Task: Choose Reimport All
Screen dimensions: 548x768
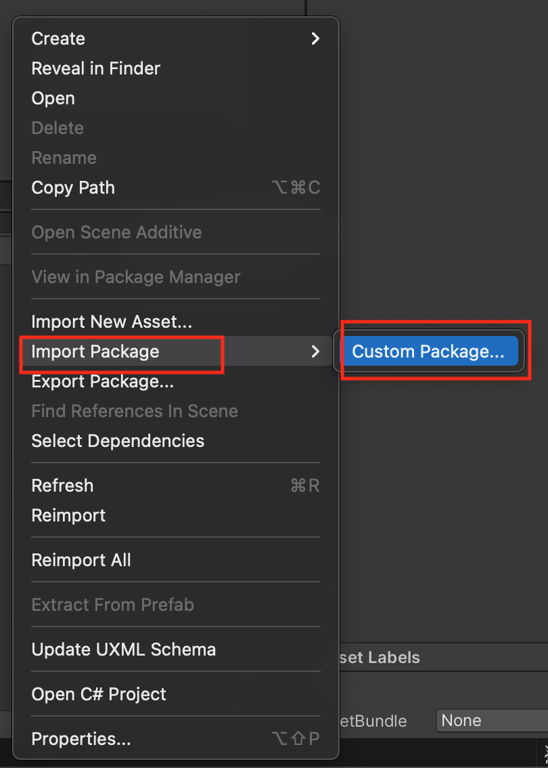Action: point(81,560)
